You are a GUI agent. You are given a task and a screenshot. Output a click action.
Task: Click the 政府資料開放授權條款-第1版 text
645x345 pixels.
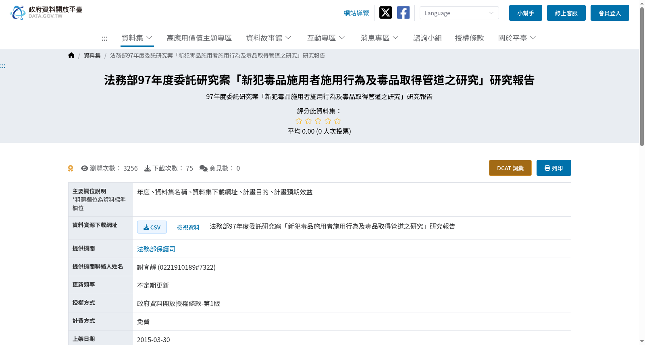pos(179,304)
